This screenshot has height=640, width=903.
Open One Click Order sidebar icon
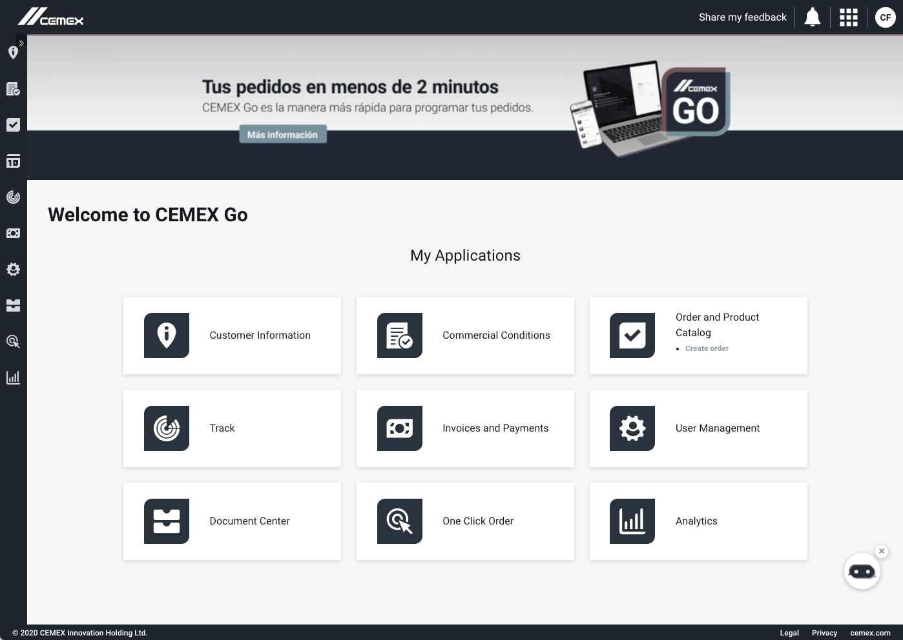(x=13, y=341)
